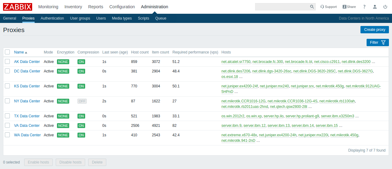Check the AK Data Center checkbox

[x=7, y=61]
